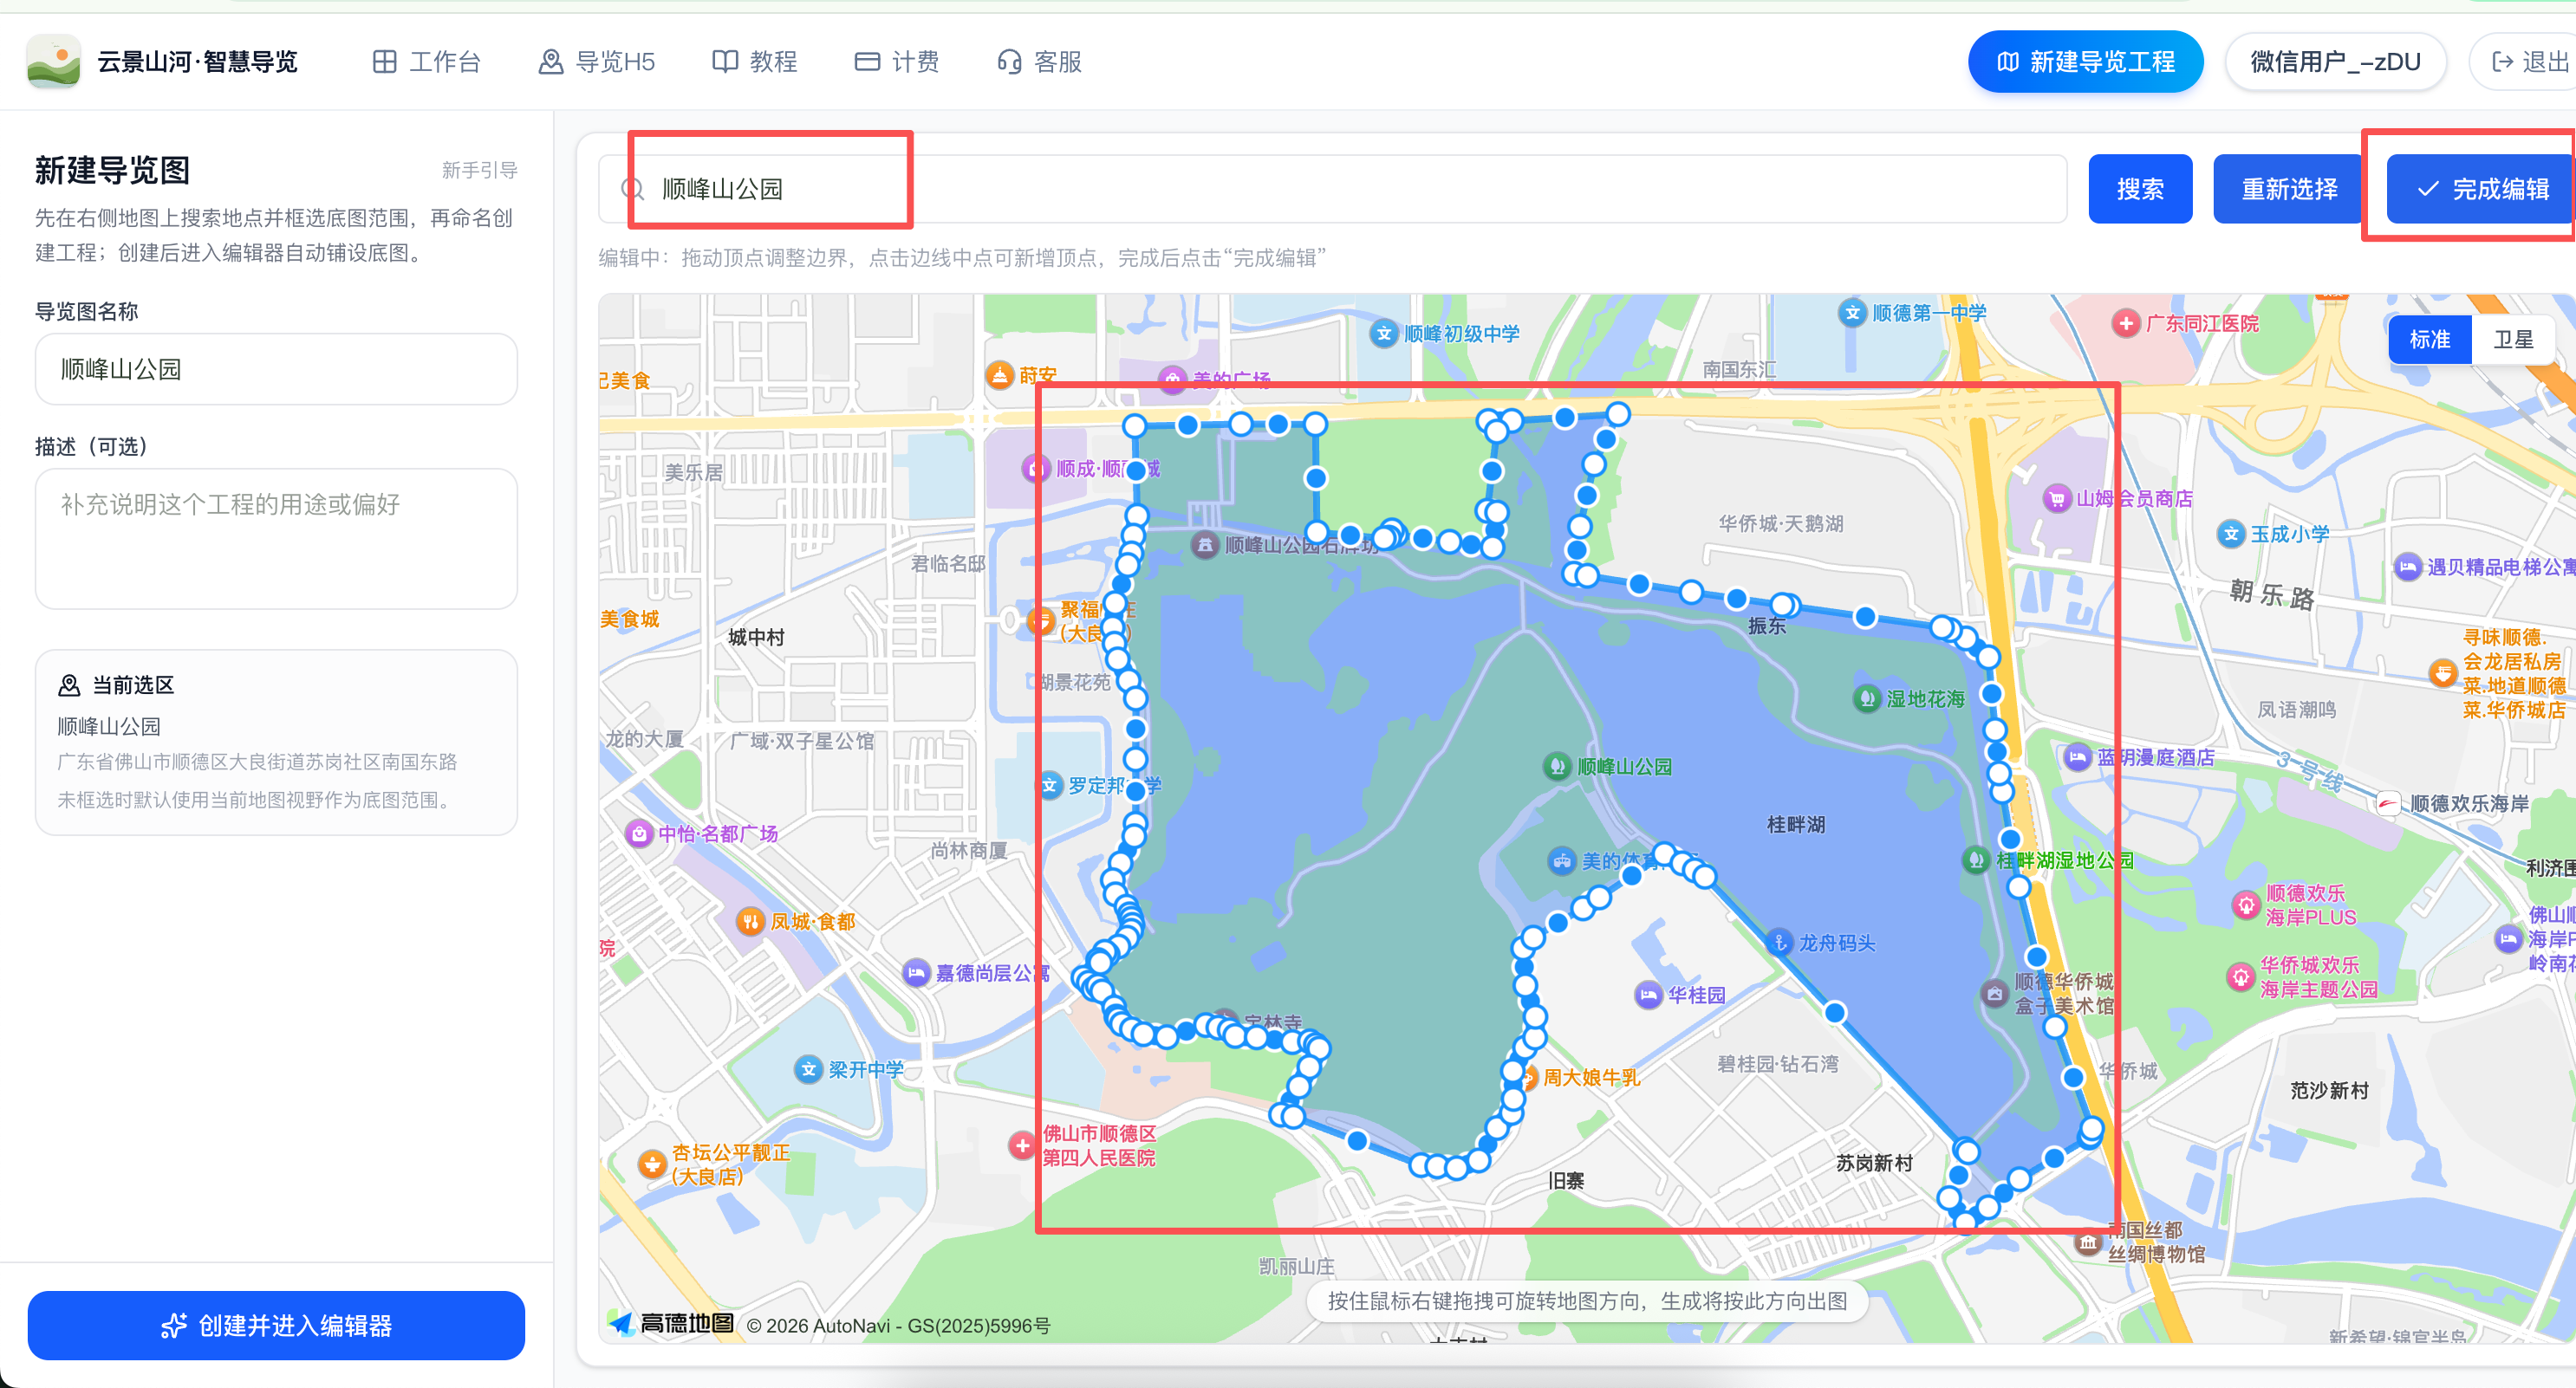Open the 客服 support menu item
2576x1388 pixels.
[1040, 62]
